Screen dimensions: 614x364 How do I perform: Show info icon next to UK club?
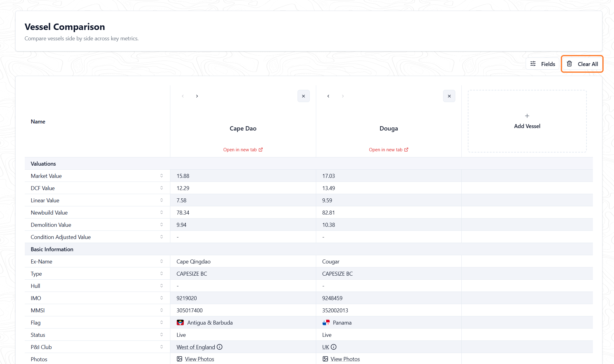(334, 347)
